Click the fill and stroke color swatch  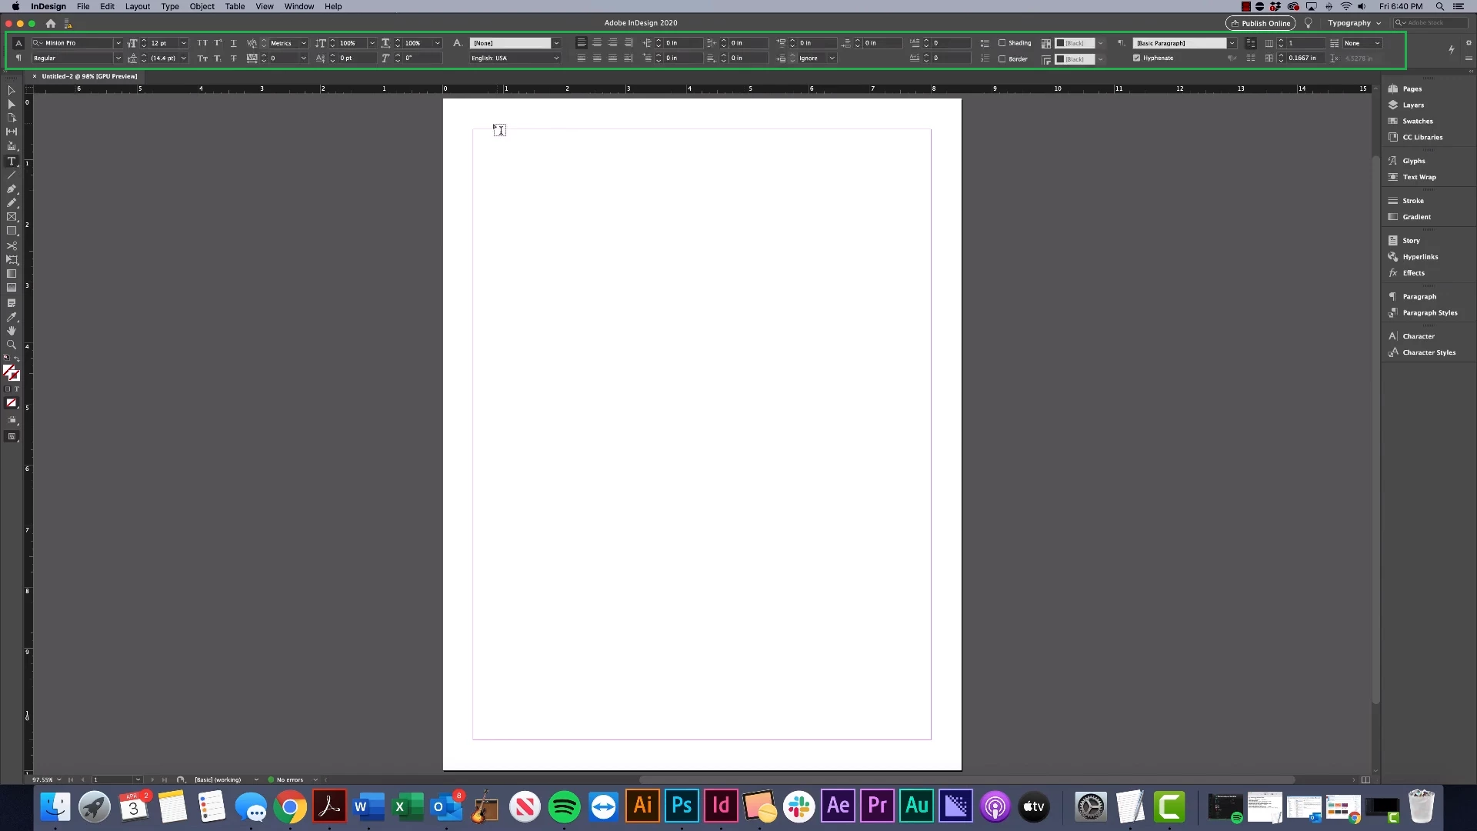click(x=12, y=373)
